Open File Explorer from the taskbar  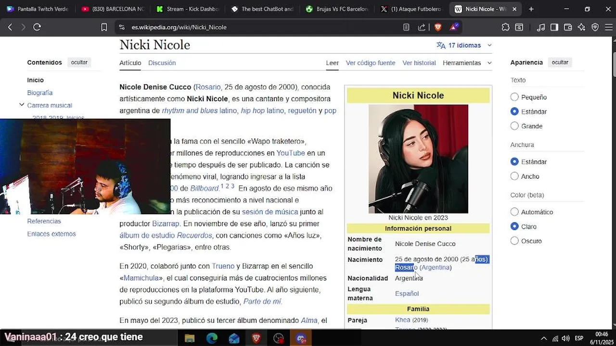pos(190,338)
